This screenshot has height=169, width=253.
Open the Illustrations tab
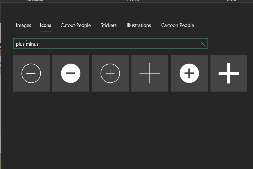[x=139, y=25]
